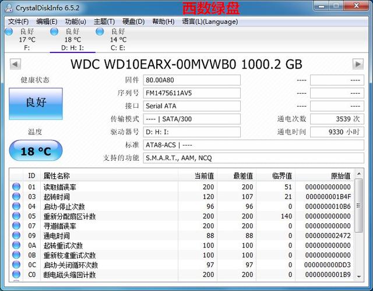The height and width of the screenshot is (291, 373).
Task: Click the 属性名称 column header
Action: pyautogui.click(x=110, y=176)
